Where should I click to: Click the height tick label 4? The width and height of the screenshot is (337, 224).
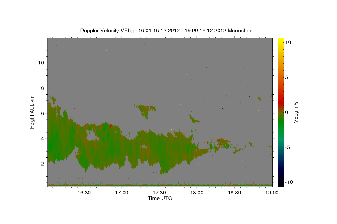point(42,139)
